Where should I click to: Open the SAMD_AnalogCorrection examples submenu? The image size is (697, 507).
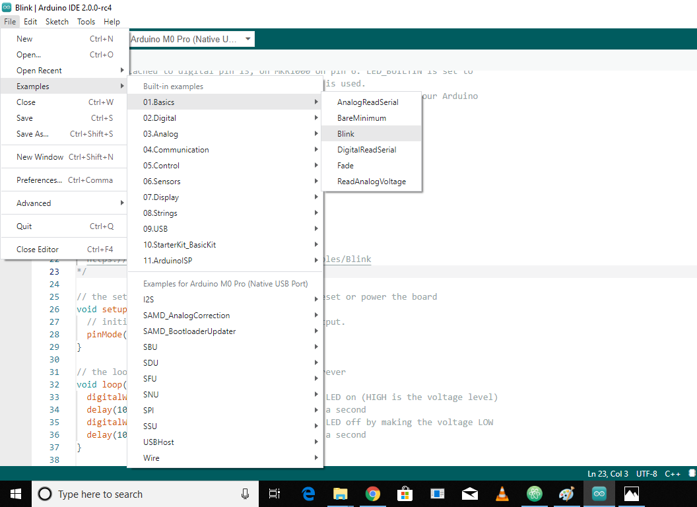click(225, 316)
